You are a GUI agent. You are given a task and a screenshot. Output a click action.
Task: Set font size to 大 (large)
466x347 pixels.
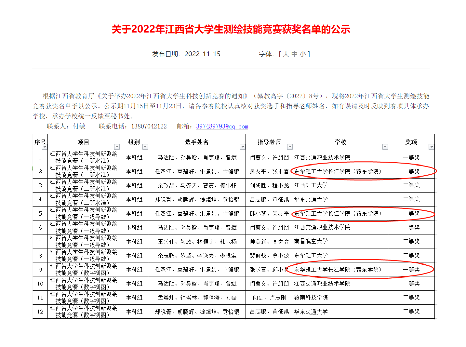pos(286,54)
